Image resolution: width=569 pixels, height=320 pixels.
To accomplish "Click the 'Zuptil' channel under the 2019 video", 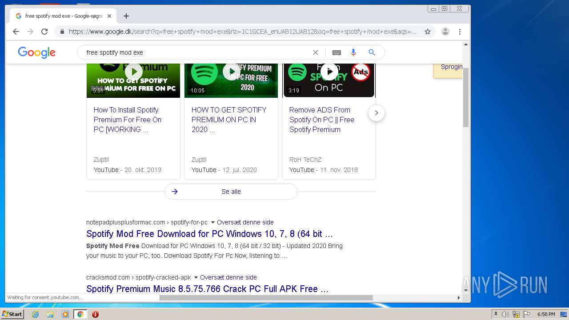I will click(x=101, y=160).
